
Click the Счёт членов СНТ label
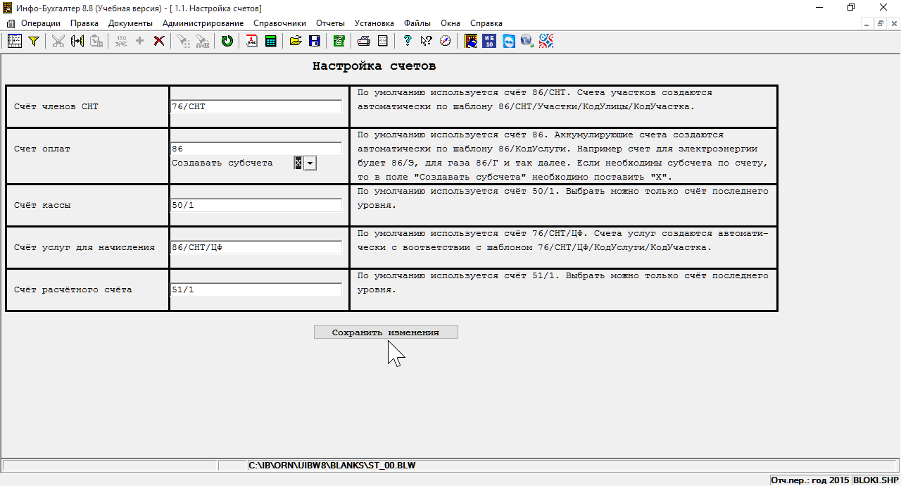tap(56, 107)
